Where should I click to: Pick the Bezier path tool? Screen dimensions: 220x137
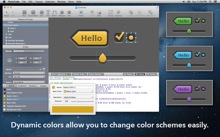[x=54, y=13]
